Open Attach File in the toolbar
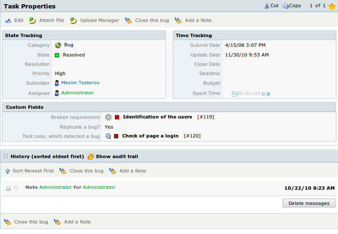Viewport: 338px width, 234px height. [47, 20]
